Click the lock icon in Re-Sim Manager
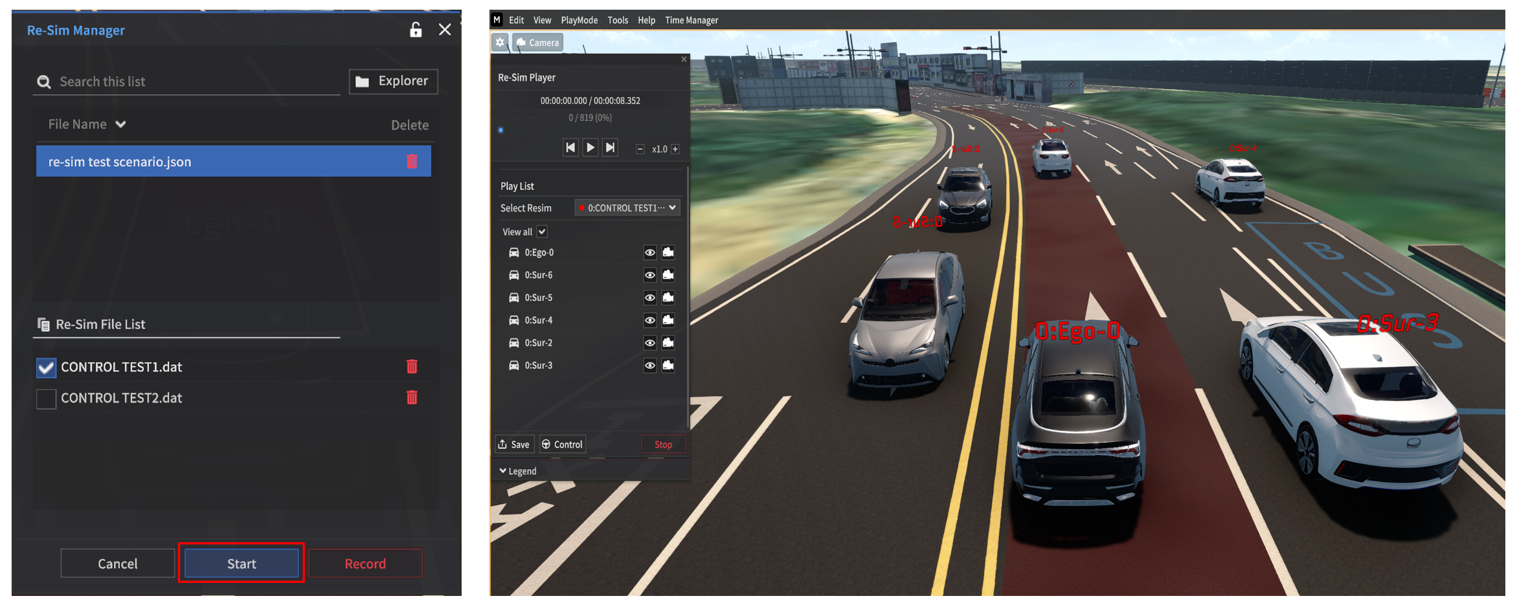The width and height of the screenshot is (1517, 605). [415, 30]
